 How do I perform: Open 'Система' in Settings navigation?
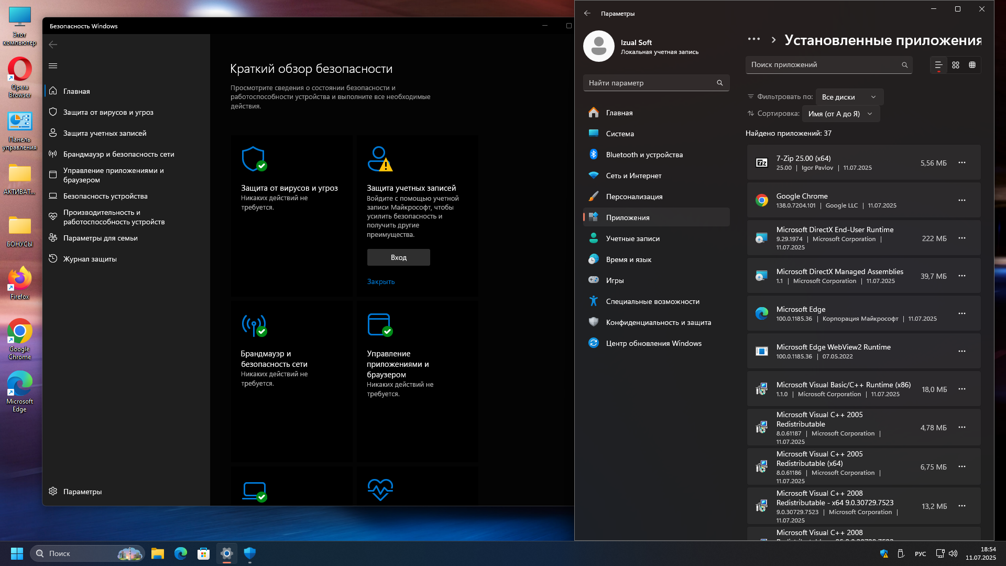coord(656,134)
